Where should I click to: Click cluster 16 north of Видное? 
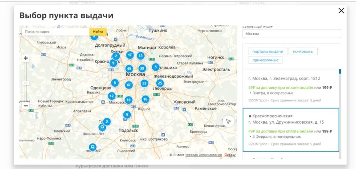(x=146, y=99)
